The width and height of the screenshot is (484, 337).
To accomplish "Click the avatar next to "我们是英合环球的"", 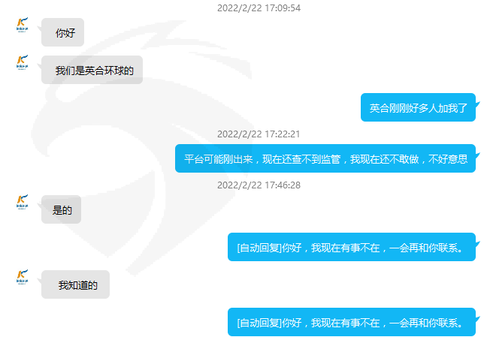I will [23, 62].
